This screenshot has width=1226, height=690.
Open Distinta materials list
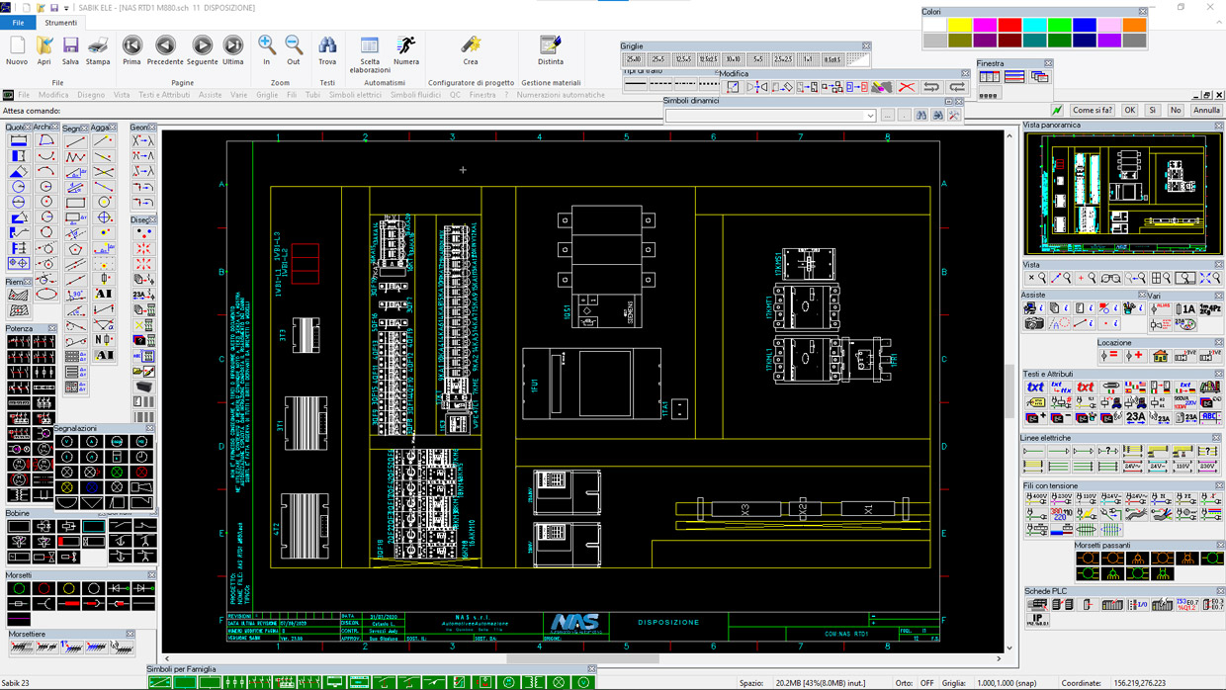point(551,46)
